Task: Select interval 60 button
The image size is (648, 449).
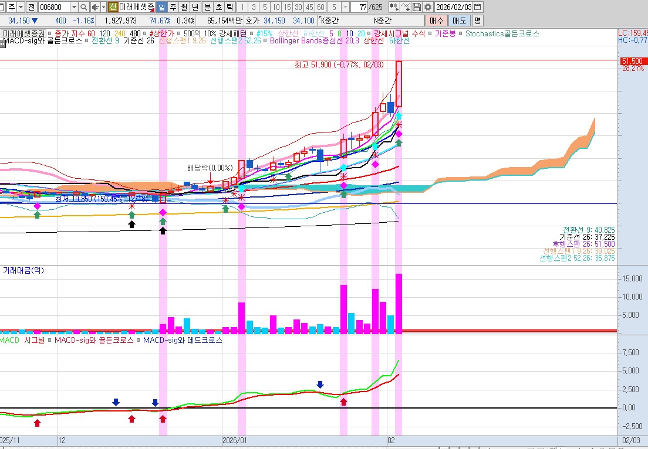Action: [320, 7]
